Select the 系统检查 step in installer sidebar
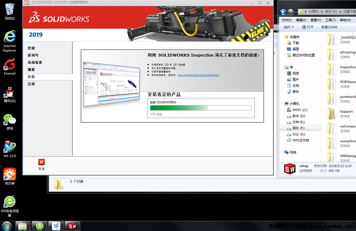Screen dimensions: 356x231 click(35, 62)
